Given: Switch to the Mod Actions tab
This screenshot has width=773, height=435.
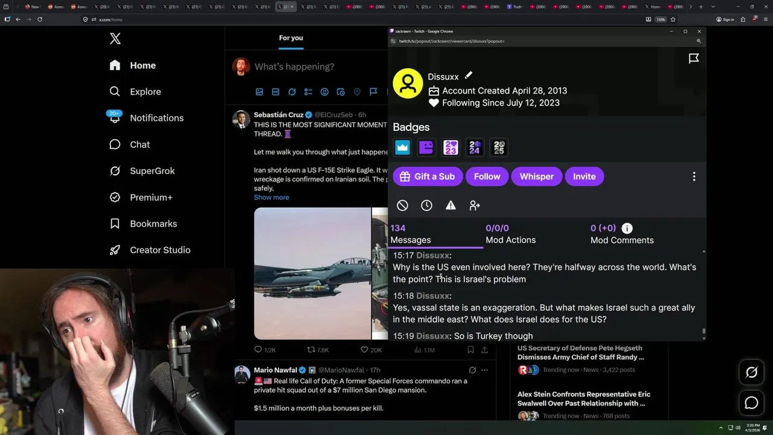Looking at the screenshot, I should (x=510, y=234).
